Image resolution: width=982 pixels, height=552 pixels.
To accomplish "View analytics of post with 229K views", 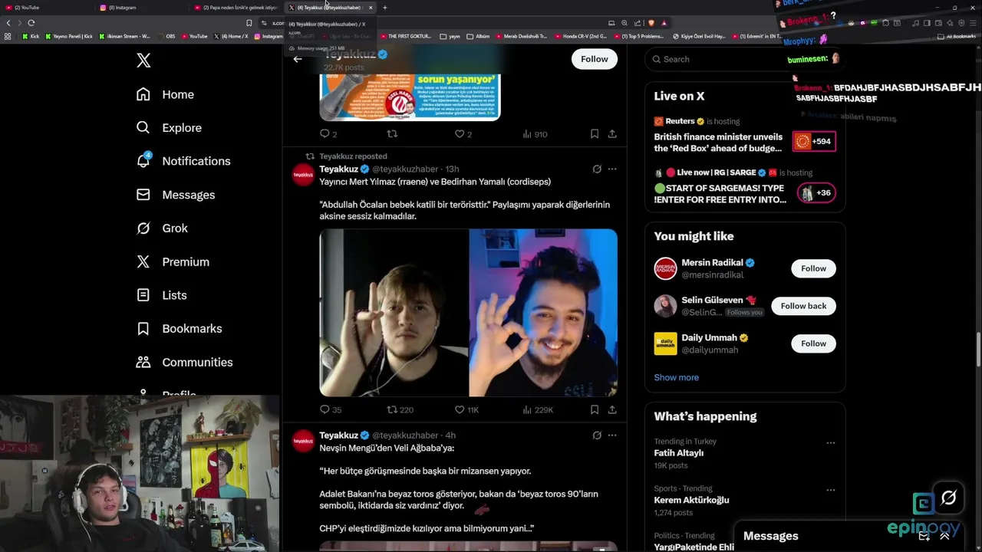I will pos(538,410).
